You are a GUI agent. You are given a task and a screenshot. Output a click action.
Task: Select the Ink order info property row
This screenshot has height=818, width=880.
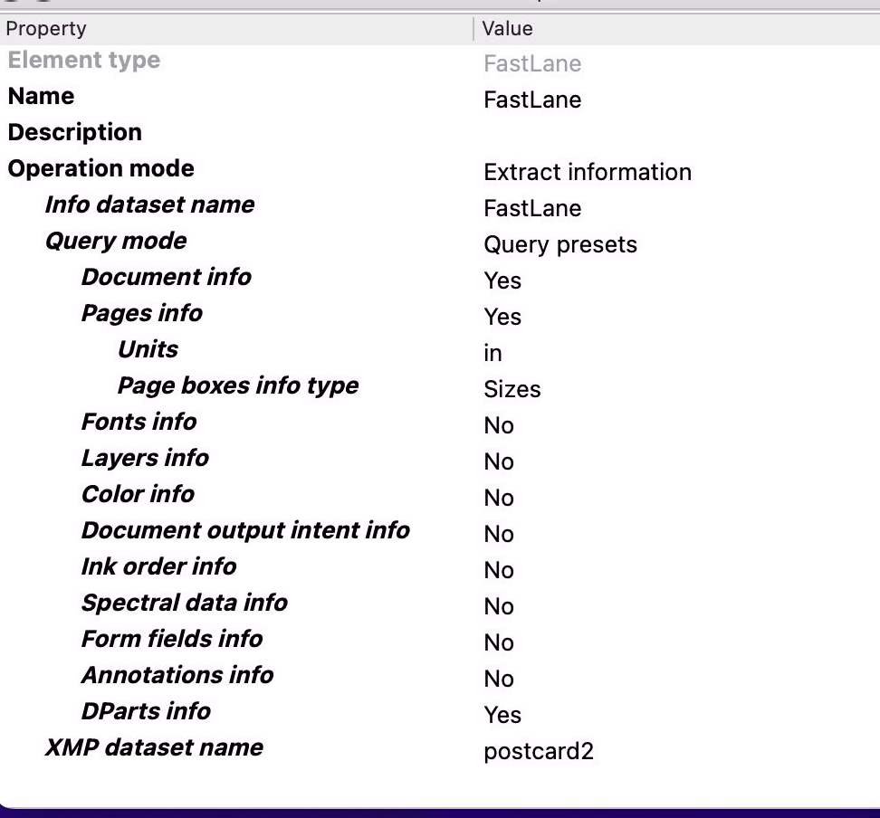click(158, 566)
